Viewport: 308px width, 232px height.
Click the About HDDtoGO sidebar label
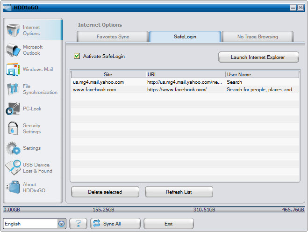pyautogui.click(x=34, y=188)
